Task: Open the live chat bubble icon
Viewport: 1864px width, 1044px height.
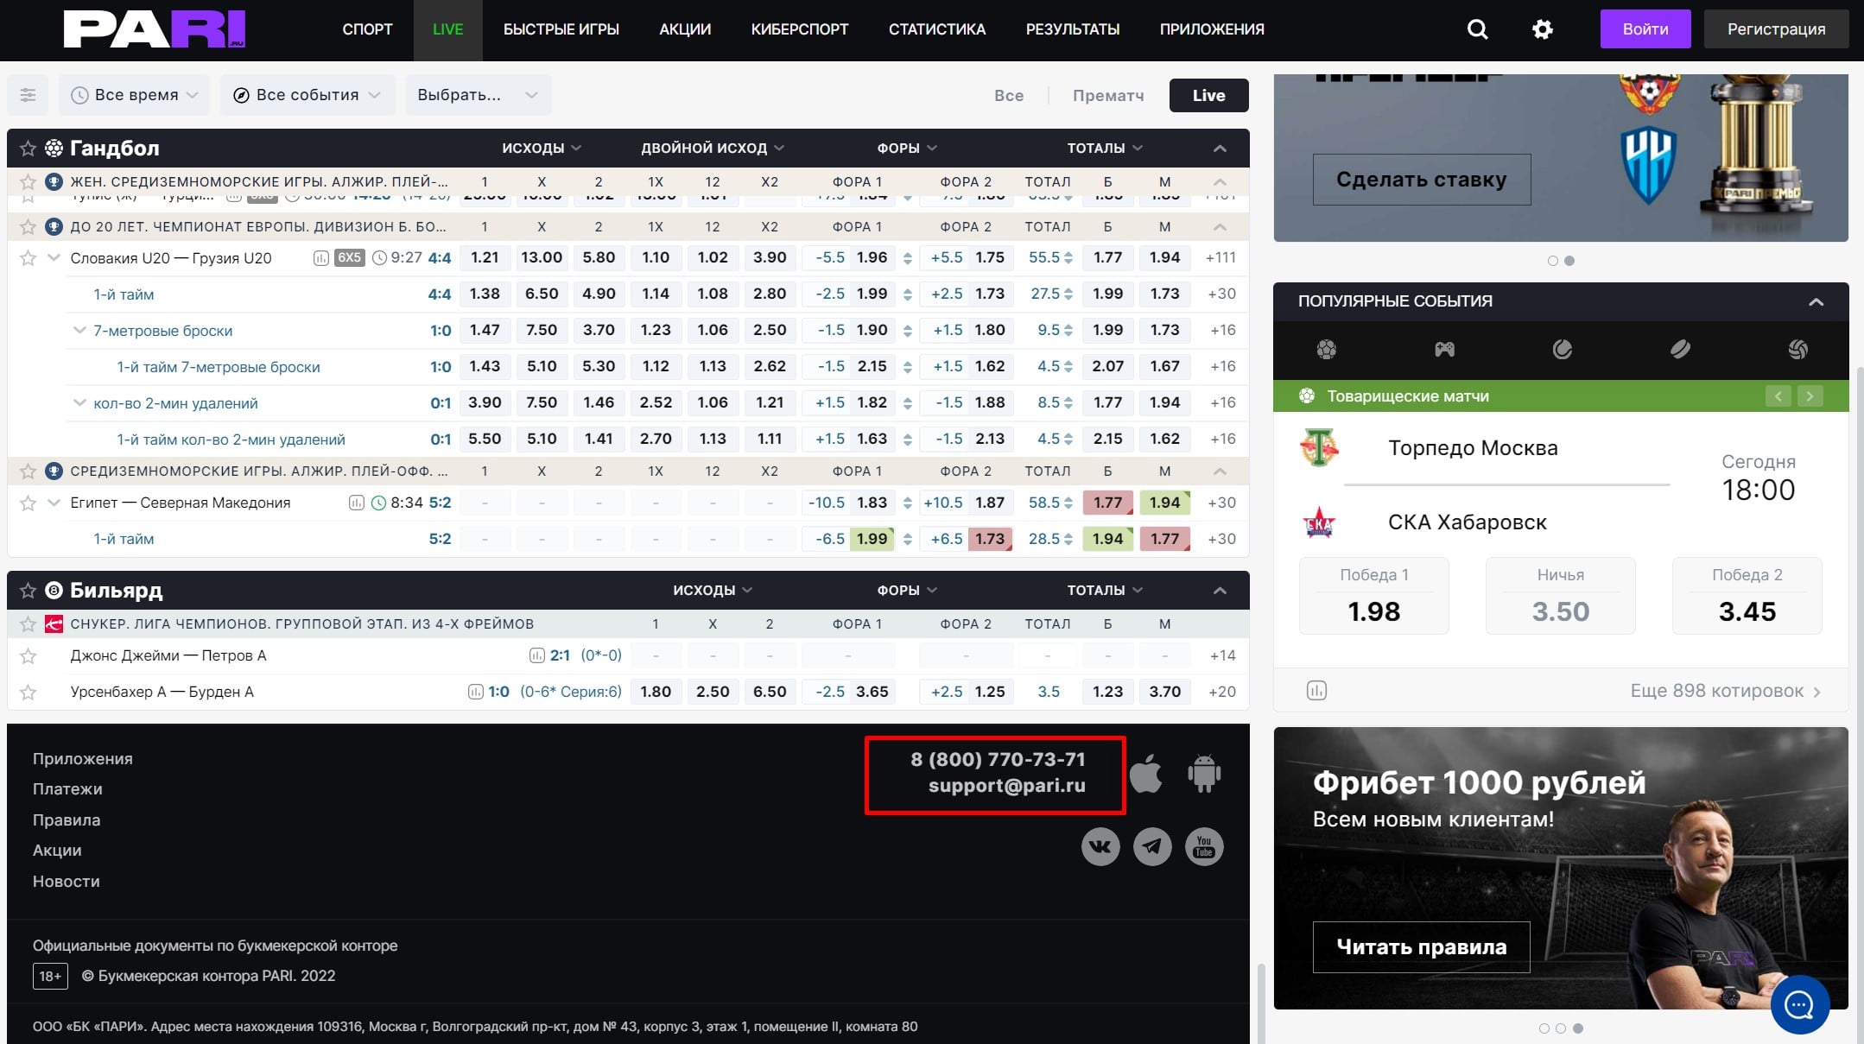Action: click(1799, 1004)
